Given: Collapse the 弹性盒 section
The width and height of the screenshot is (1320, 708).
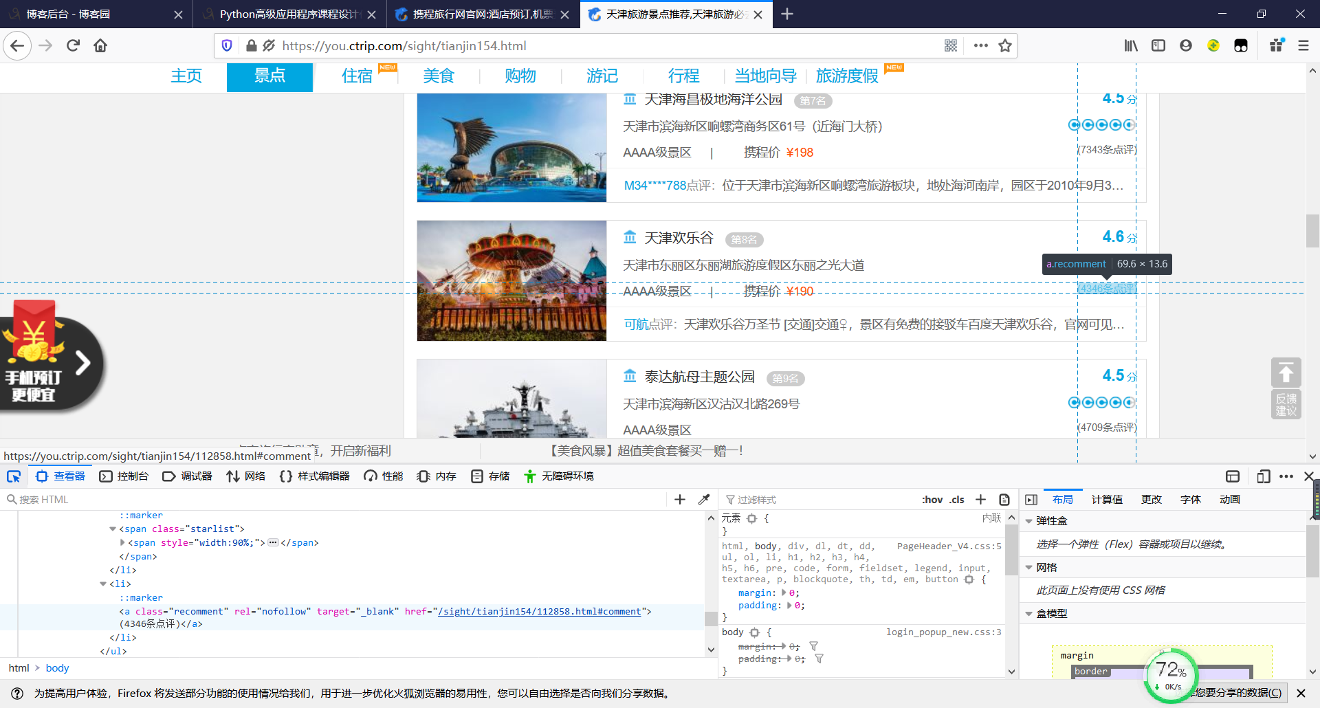Looking at the screenshot, I should (1029, 521).
